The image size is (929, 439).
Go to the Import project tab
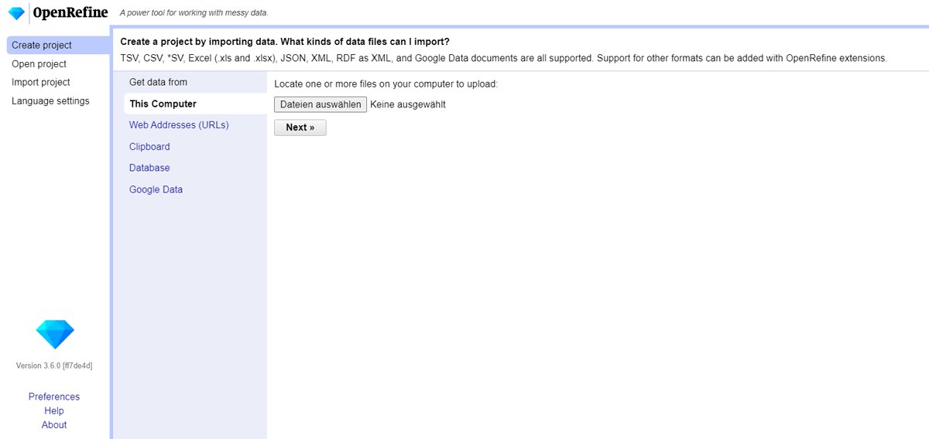40,83
